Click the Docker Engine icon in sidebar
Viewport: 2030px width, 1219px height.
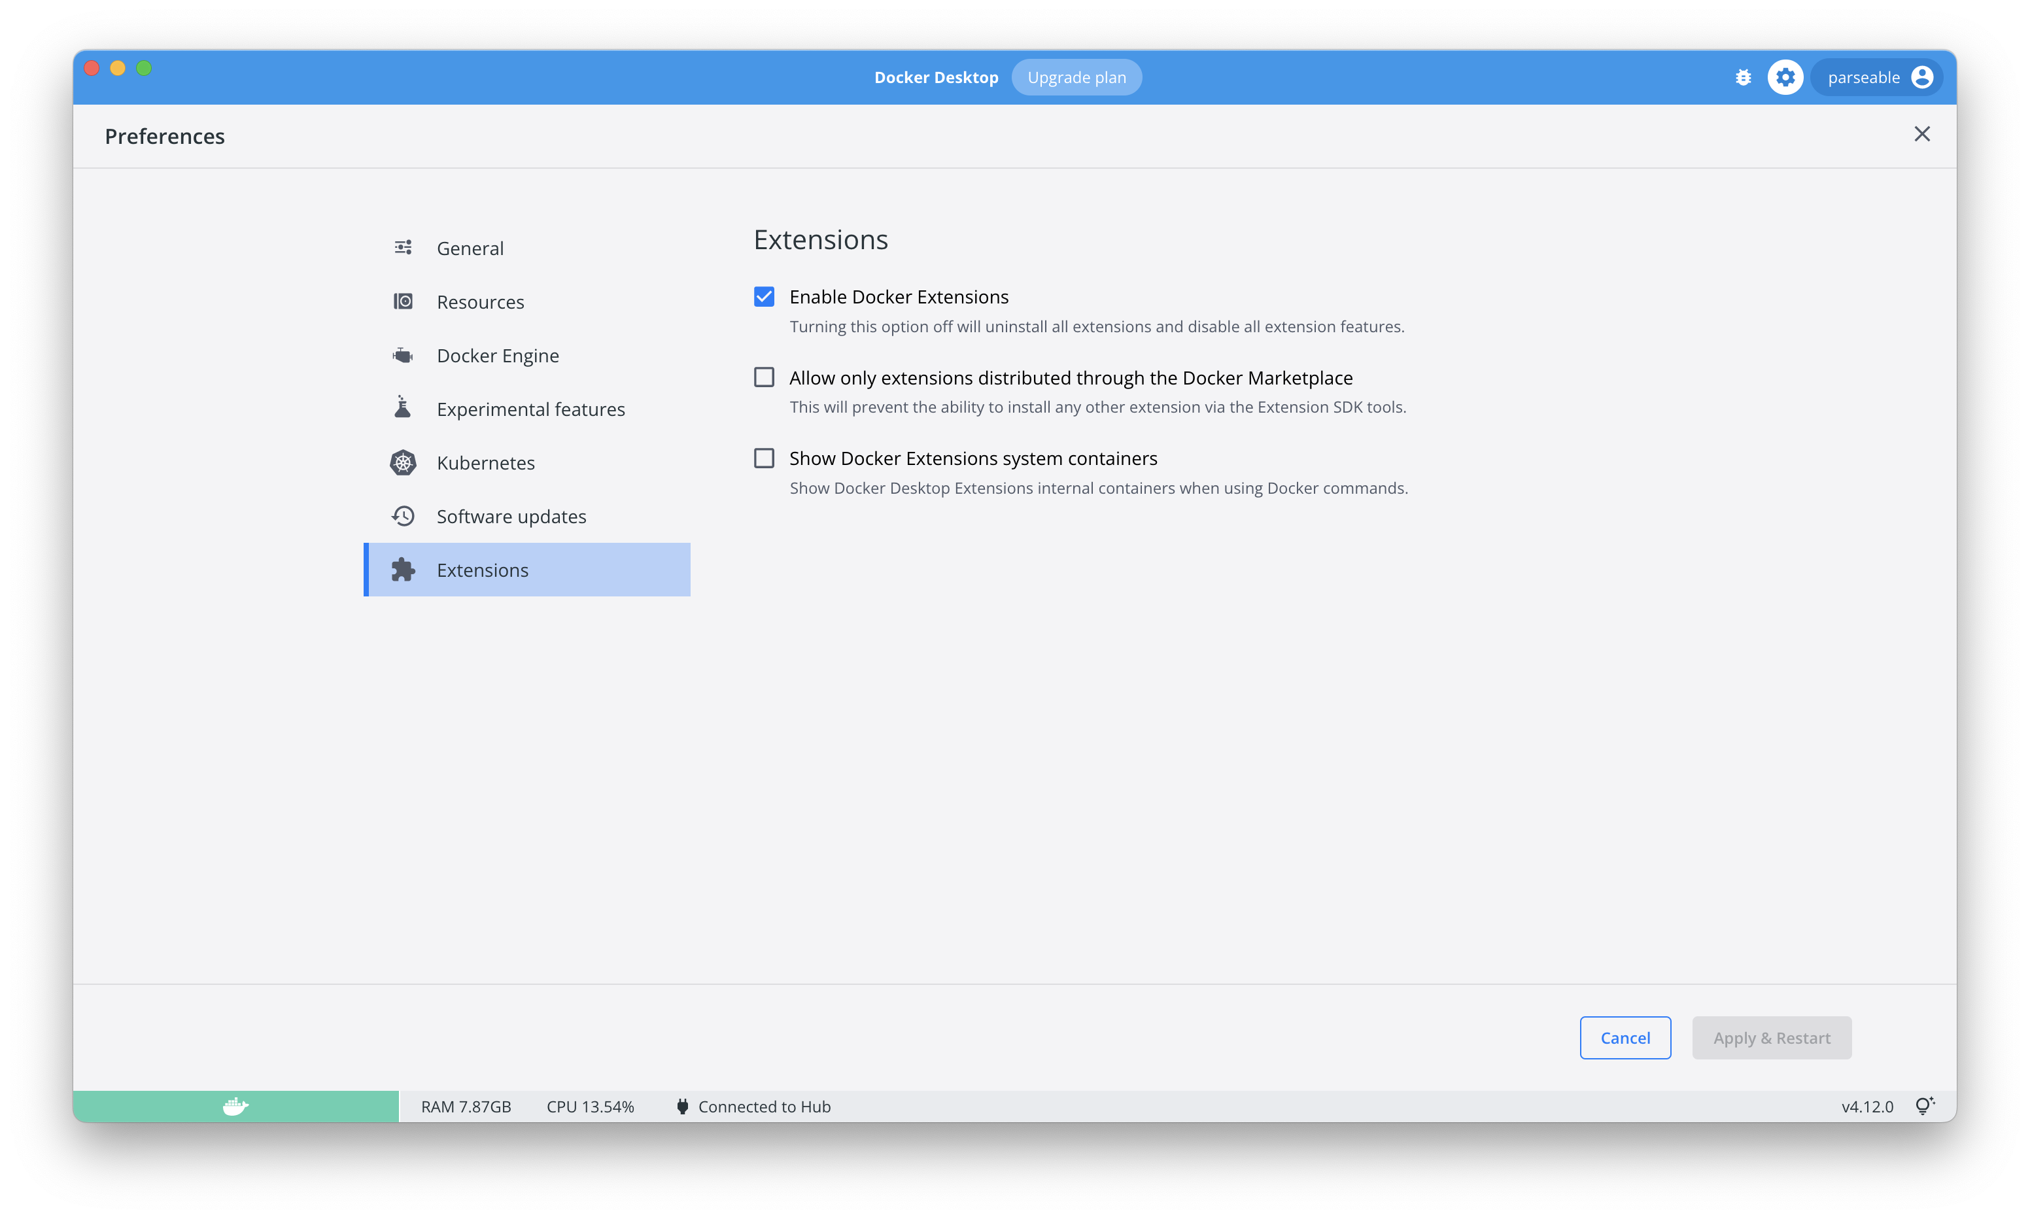coord(402,356)
